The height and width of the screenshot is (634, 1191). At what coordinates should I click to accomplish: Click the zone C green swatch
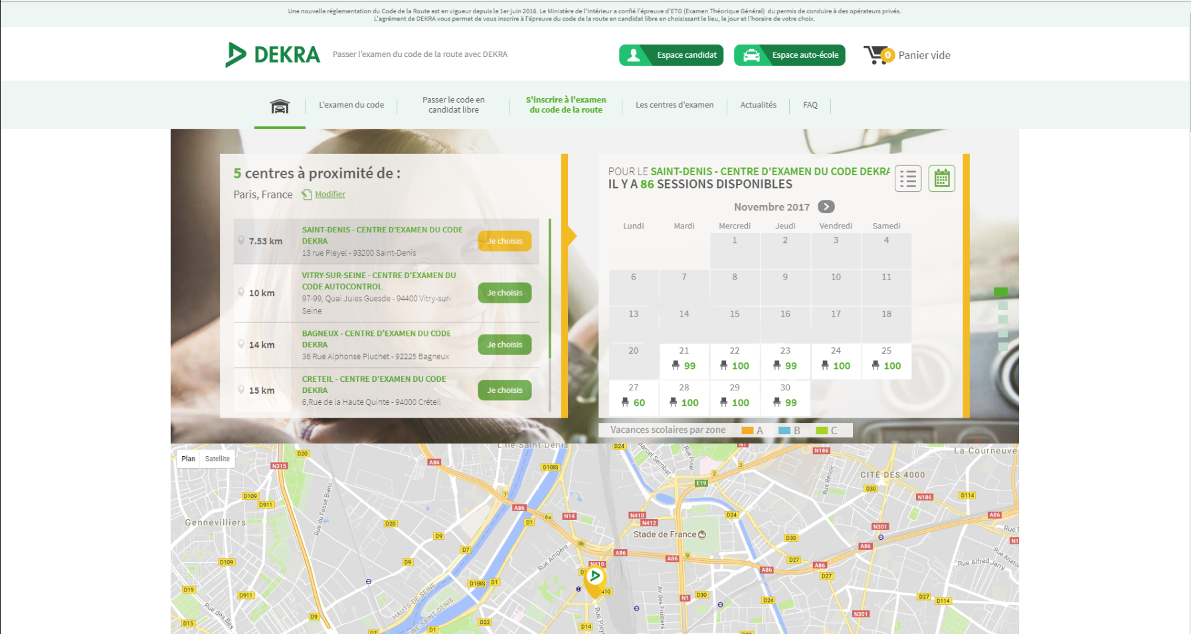822,430
